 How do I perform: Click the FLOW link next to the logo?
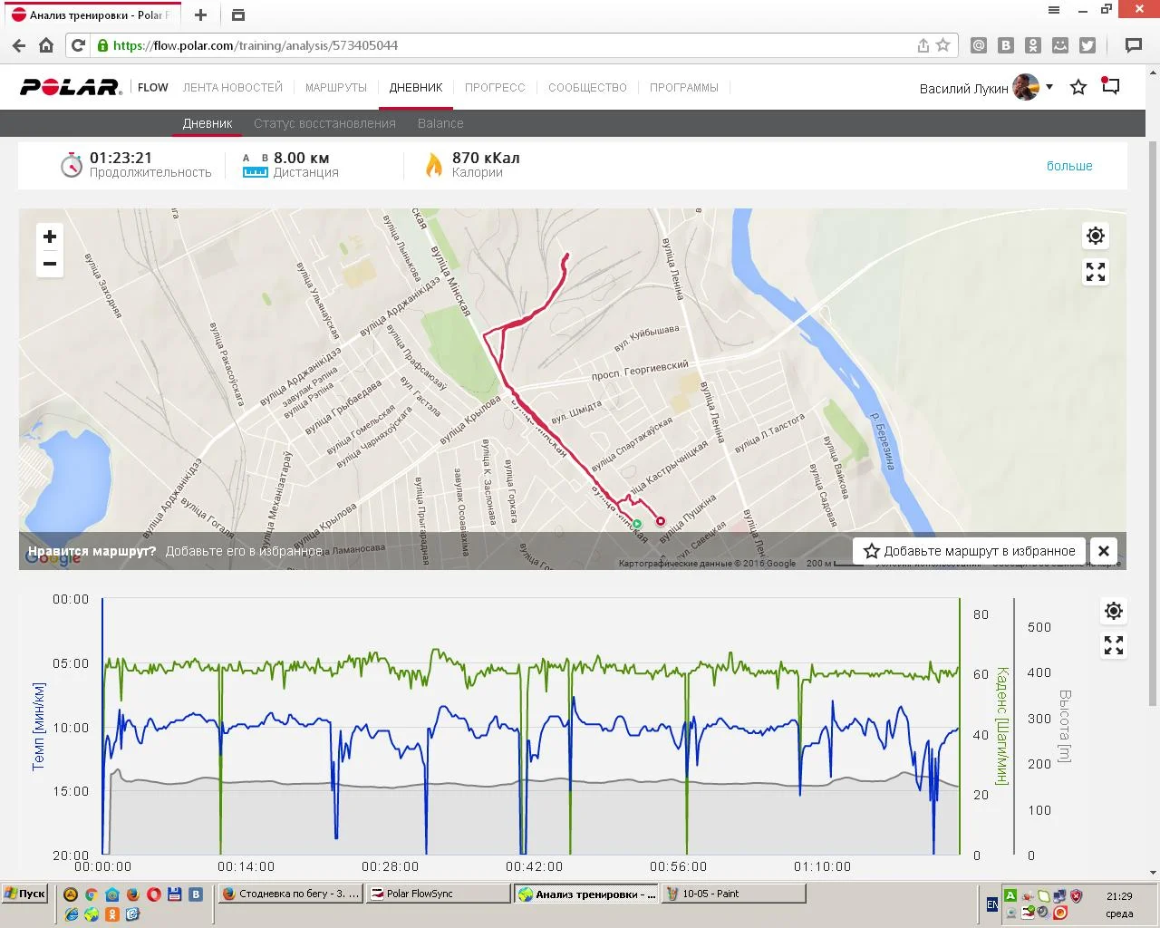click(x=153, y=88)
